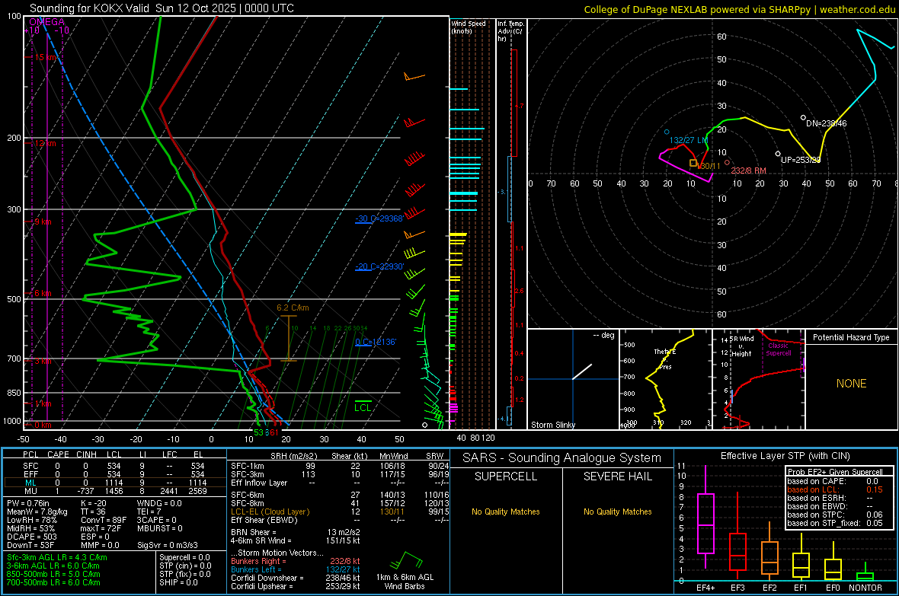Click No Quality Matches under SEVERE HAIL
This screenshot has width=899, height=596.
pyautogui.click(x=617, y=512)
